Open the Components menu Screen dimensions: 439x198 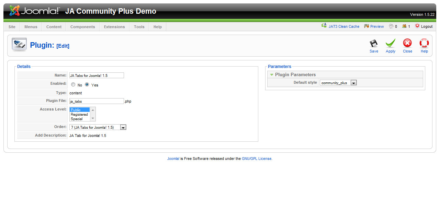82,27
